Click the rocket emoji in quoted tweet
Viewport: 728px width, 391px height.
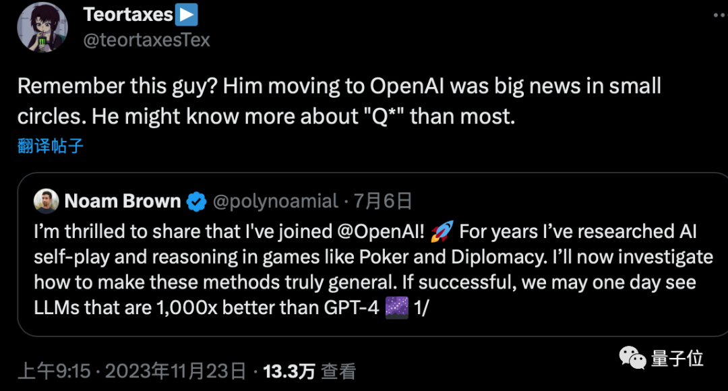click(442, 231)
